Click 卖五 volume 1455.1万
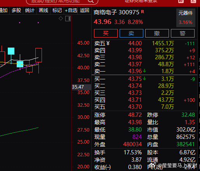Image resolution: width=200 pixels, height=171 pixels. click(163, 43)
